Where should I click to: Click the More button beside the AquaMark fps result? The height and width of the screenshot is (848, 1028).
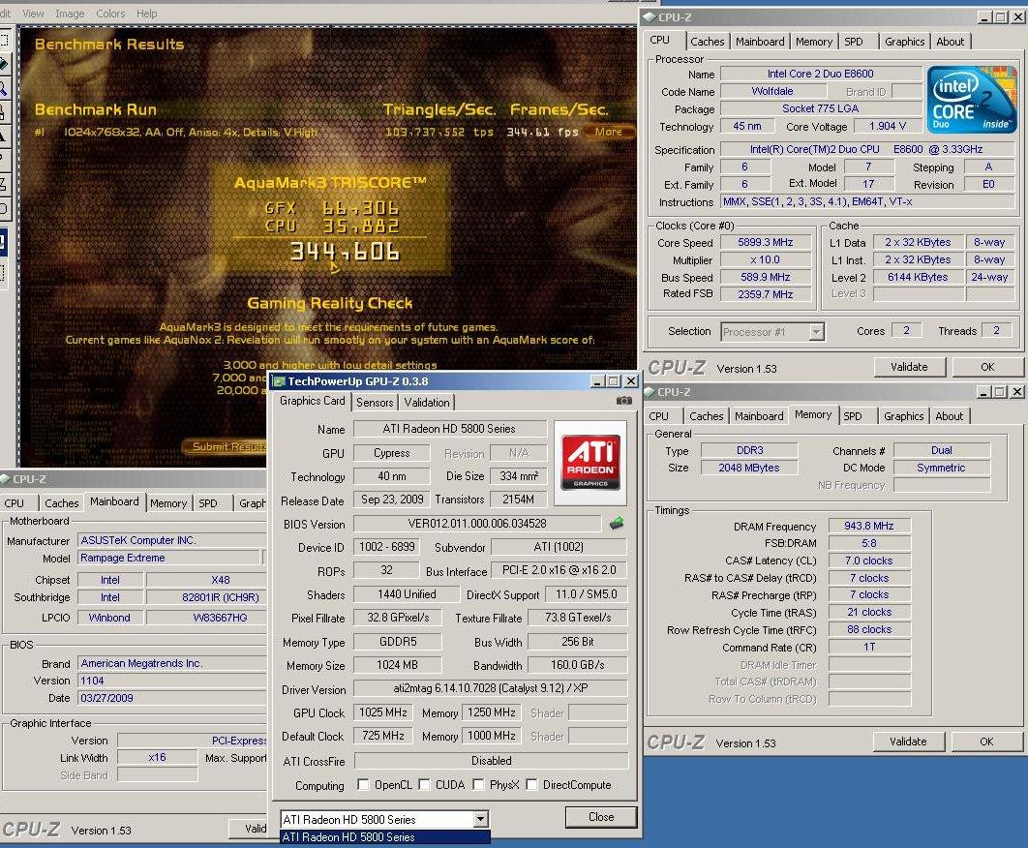pyautogui.click(x=609, y=132)
